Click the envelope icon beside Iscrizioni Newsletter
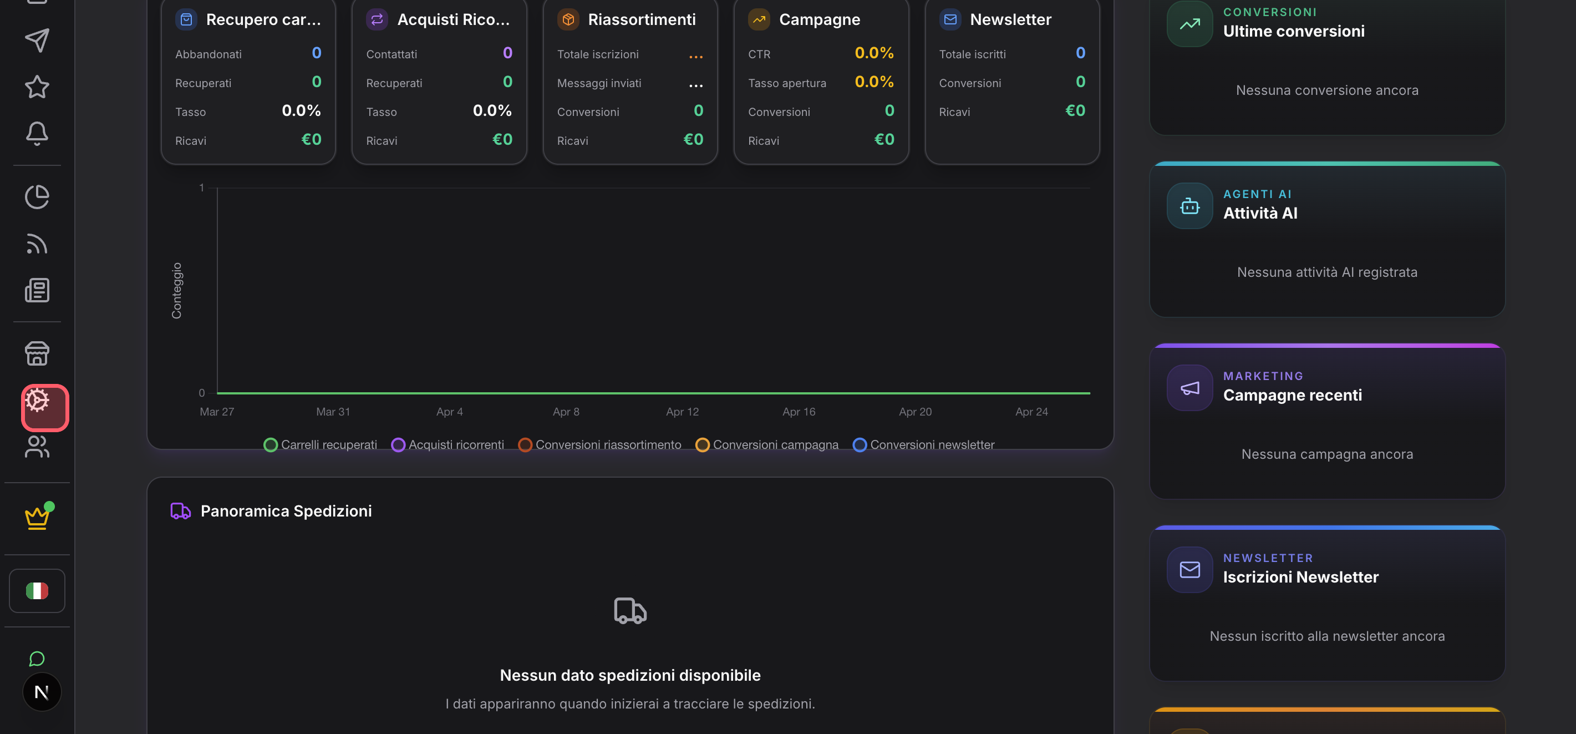1576x734 pixels. coord(1189,569)
